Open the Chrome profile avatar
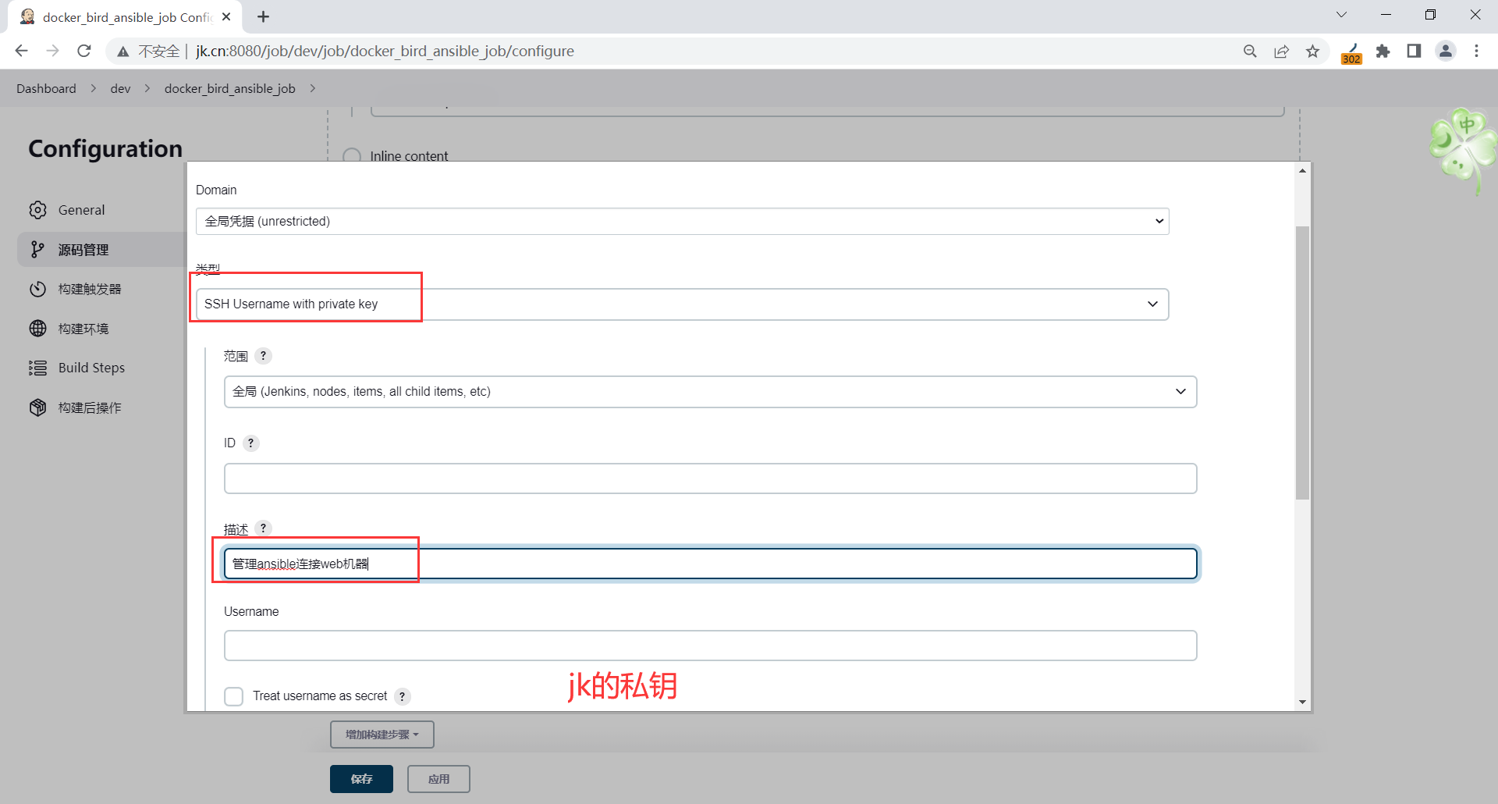The width and height of the screenshot is (1498, 804). (1446, 51)
